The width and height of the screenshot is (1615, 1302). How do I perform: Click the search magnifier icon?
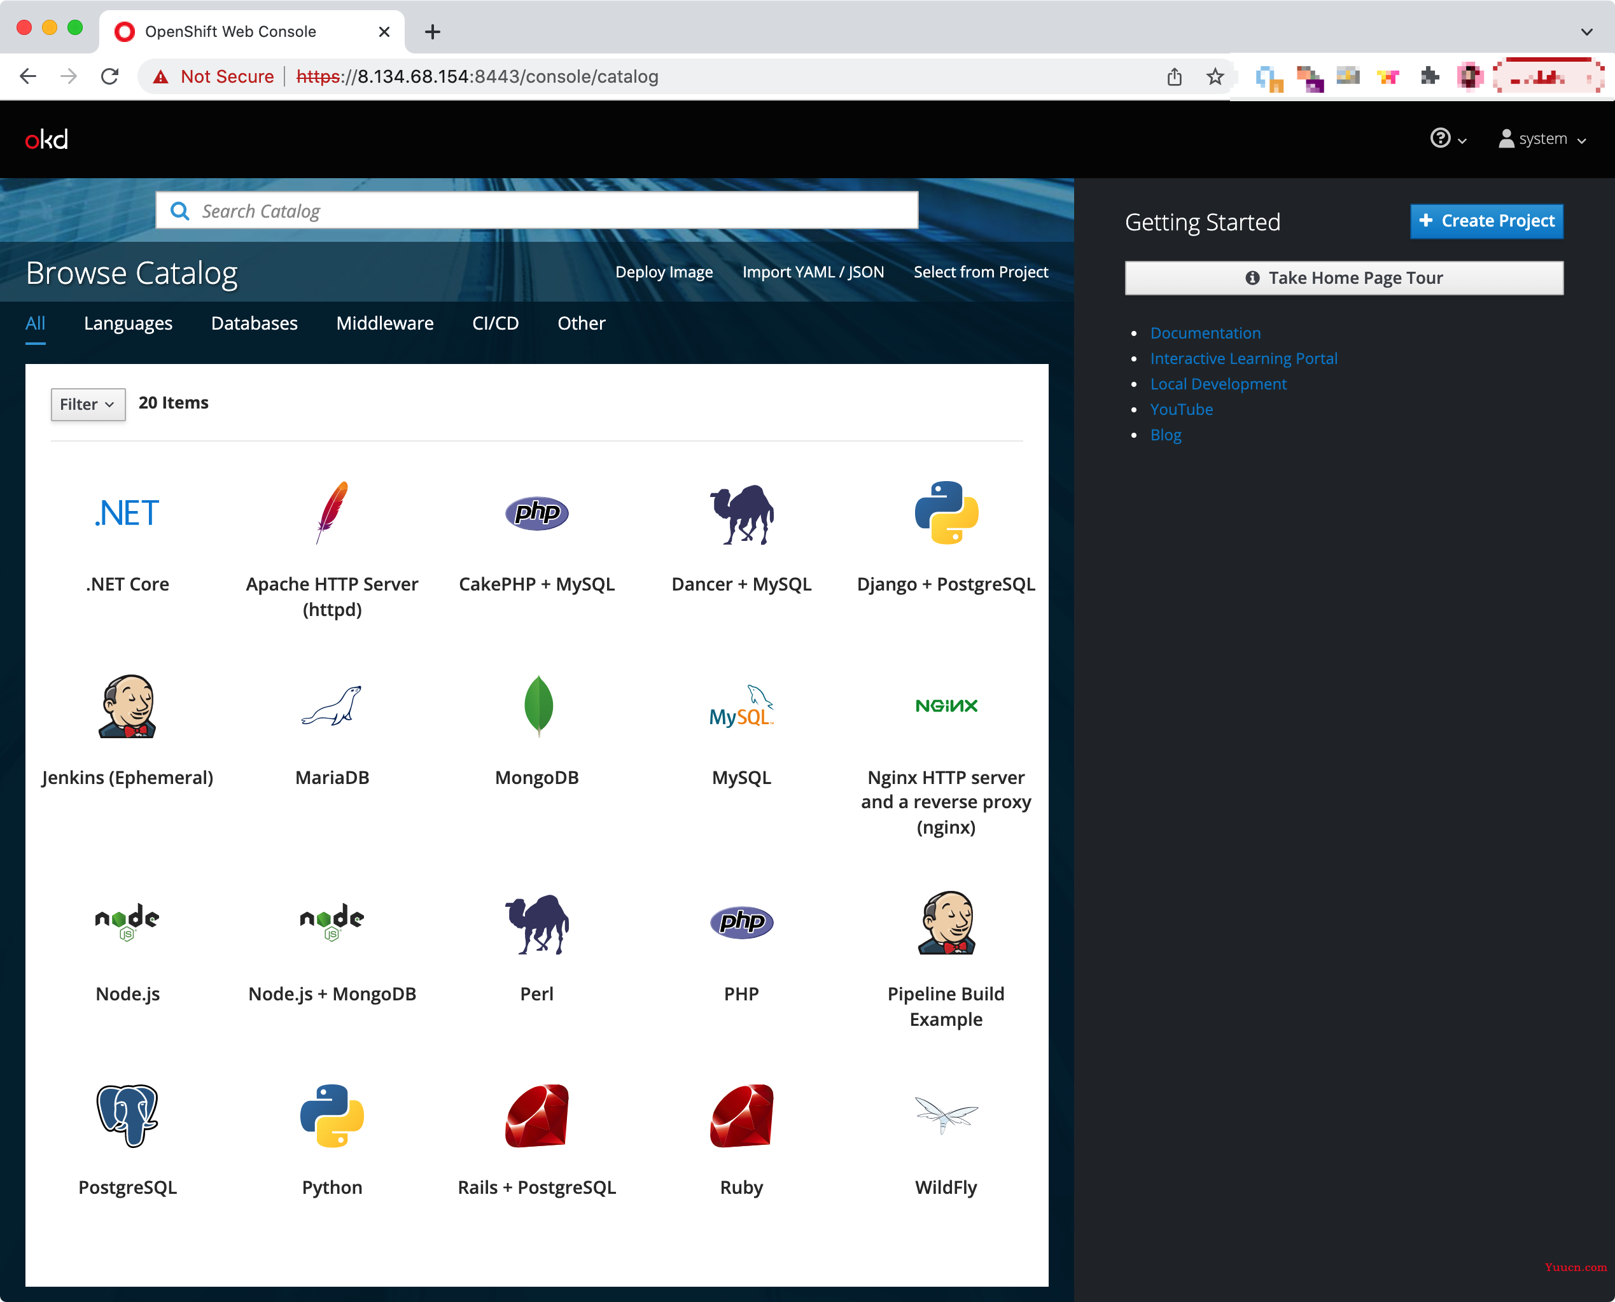[x=179, y=211]
